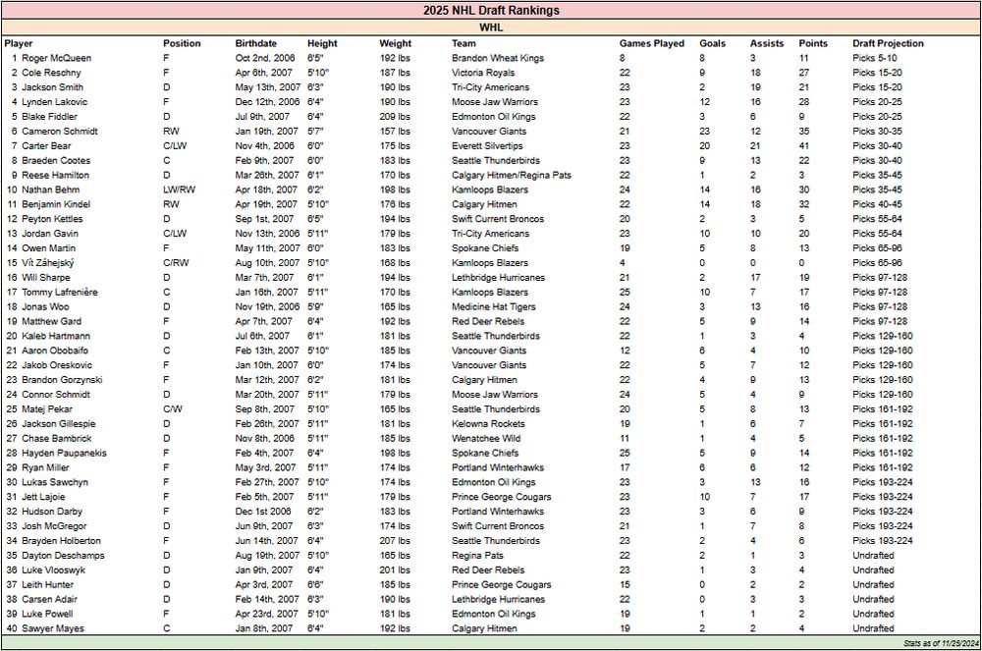Select player name Jackson Smith

[53, 87]
